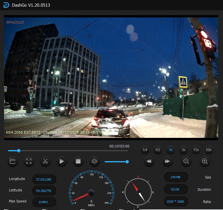Click the video timeline progress handle
Viewport: 223px width, 210px height.
[19, 151]
